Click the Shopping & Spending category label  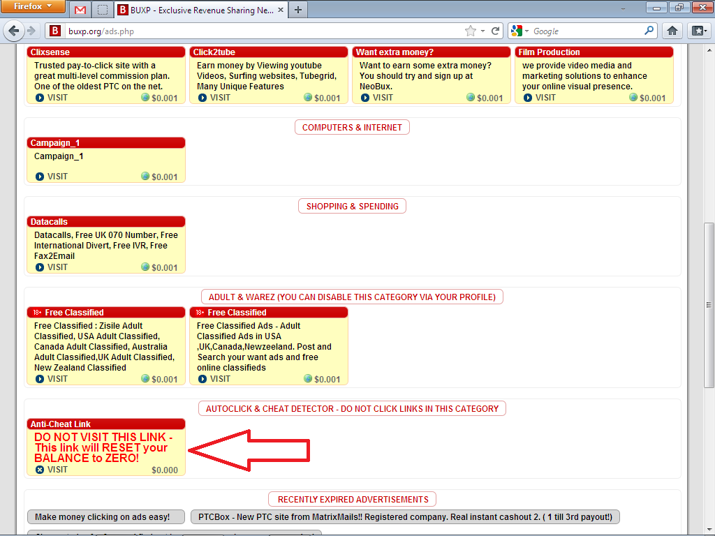point(352,207)
